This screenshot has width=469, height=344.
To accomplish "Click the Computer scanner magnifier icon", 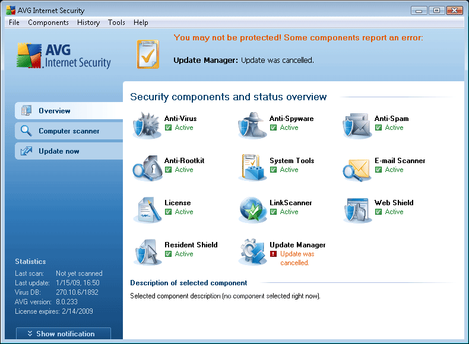I will pos(26,130).
